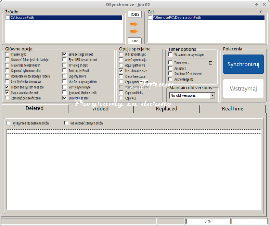270x226 pixels.
Task: Switch to the Replaced tab
Action: [x=167, y=109]
